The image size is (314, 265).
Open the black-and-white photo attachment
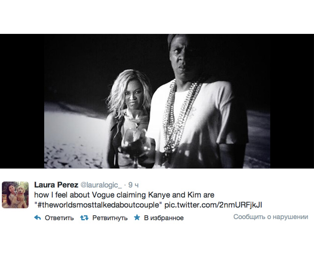click(157, 101)
